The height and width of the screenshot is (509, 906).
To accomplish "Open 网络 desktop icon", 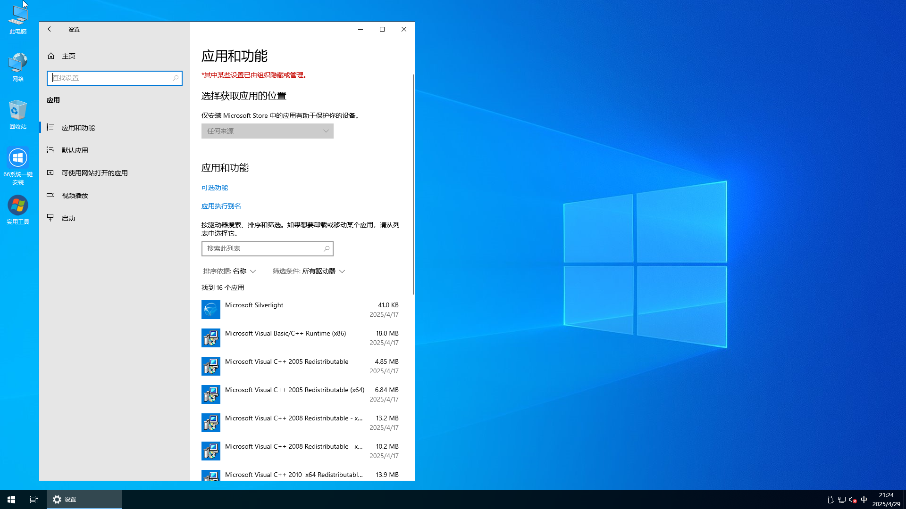I will [18, 67].
